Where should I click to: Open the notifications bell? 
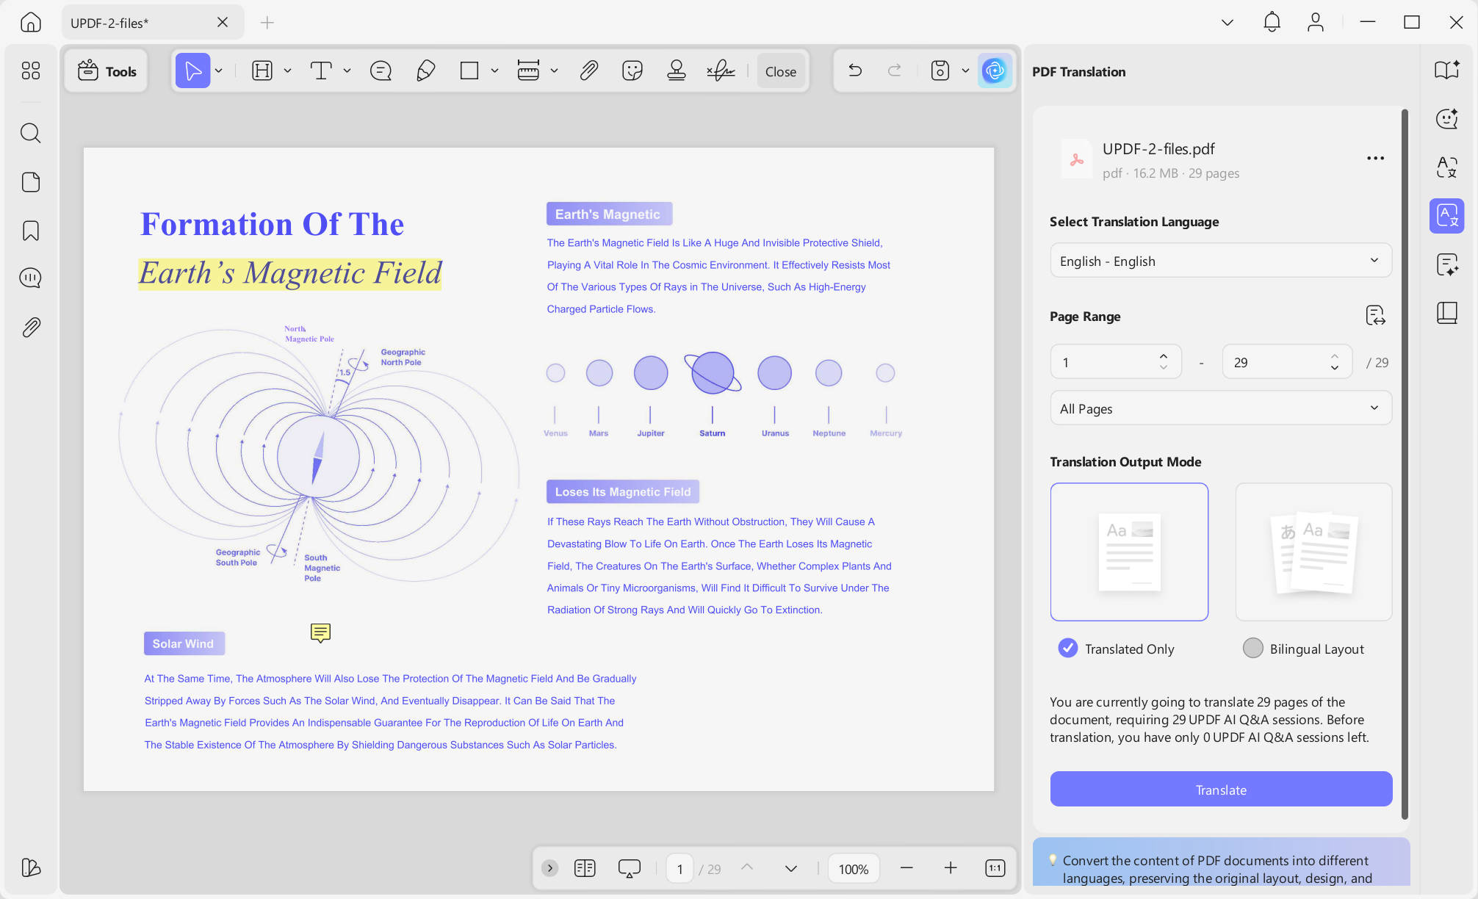tap(1272, 22)
